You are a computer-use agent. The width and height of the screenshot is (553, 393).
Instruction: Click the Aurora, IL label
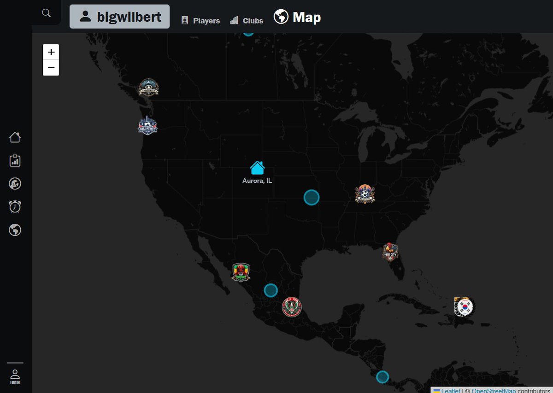[257, 181]
